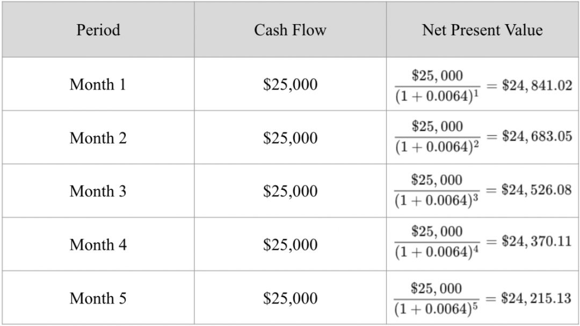The width and height of the screenshot is (580, 326).
Task: Select the Month 3 period cell
Action: [x=98, y=191]
